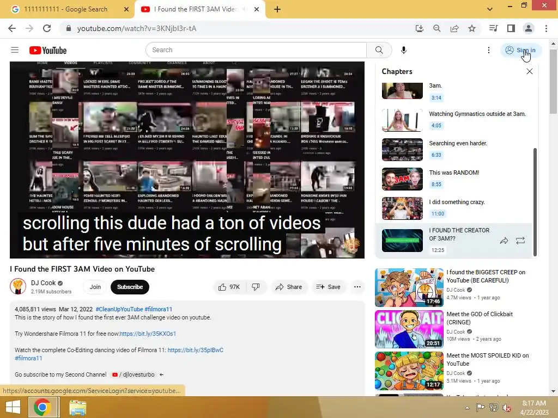Join DJ Cook channel membership

click(95, 287)
